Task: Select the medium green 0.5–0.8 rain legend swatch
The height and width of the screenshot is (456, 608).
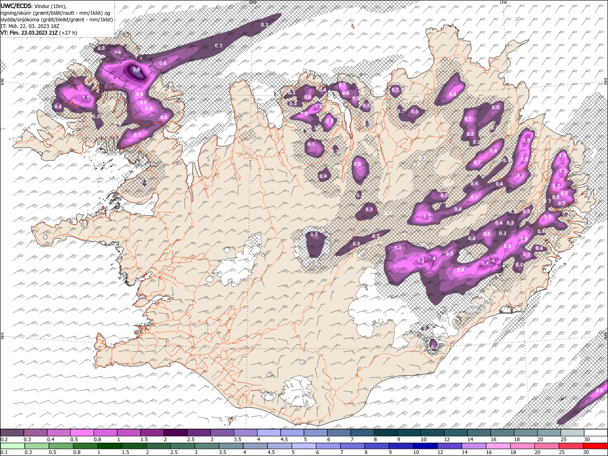Action: tap(61, 446)
